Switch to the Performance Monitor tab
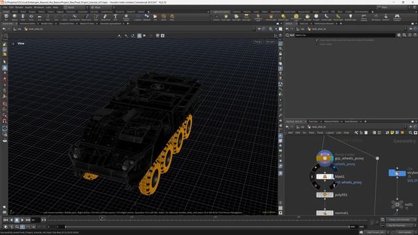This screenshot has height=235, width=418. click(324, 23)
